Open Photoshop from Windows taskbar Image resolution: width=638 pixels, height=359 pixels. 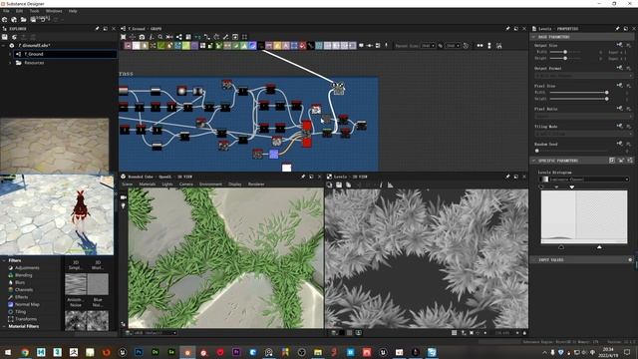139,352
